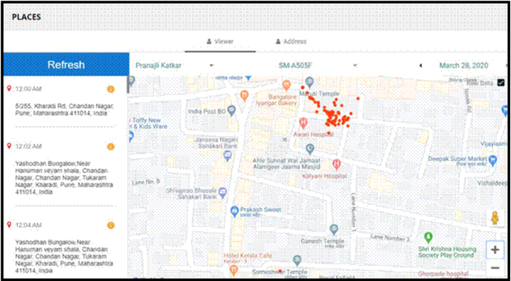Click the Shri Krishna Housing Society Play Ground marker
Viewport: 511px width, 281px height.
(x=429, y=237)
